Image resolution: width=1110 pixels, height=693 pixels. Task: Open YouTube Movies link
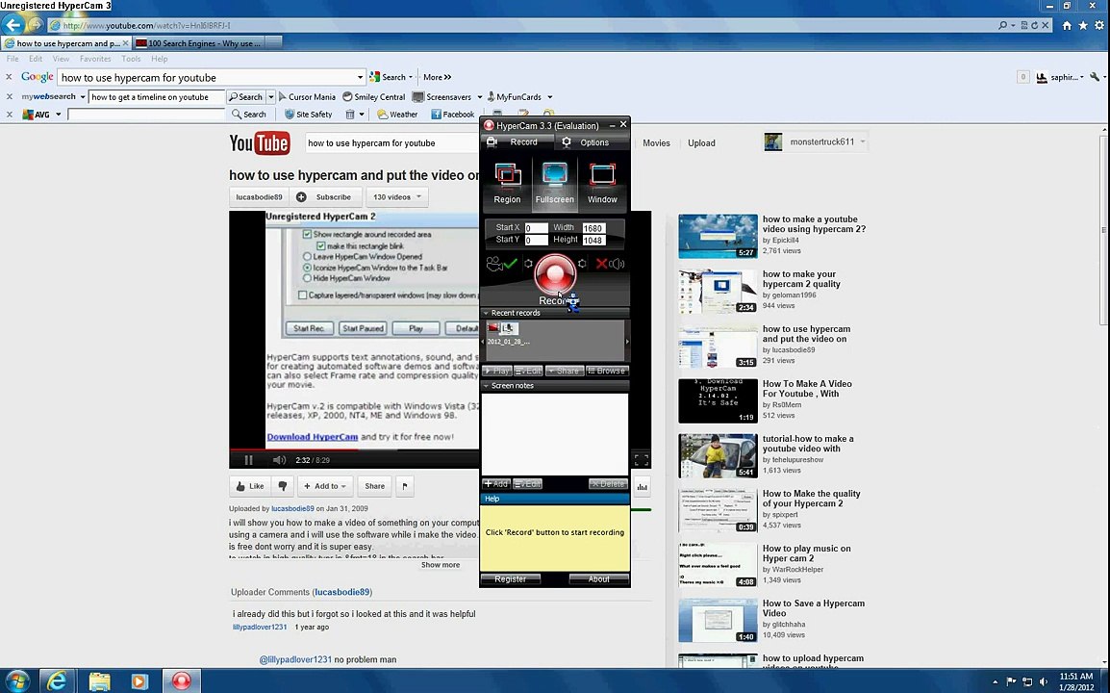pyautogui.click(x=656, y=143)
